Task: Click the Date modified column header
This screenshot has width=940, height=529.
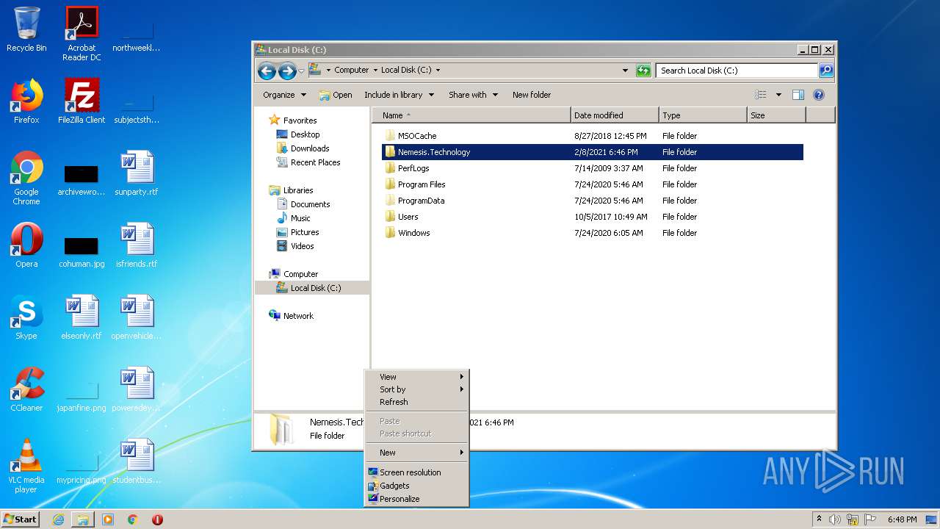Action: coord(615,115)
